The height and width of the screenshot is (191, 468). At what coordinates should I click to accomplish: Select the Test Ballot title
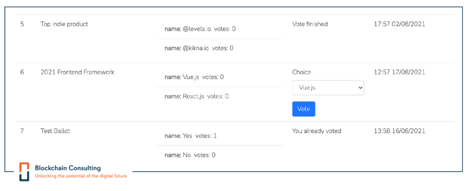(x=55, y=131)
